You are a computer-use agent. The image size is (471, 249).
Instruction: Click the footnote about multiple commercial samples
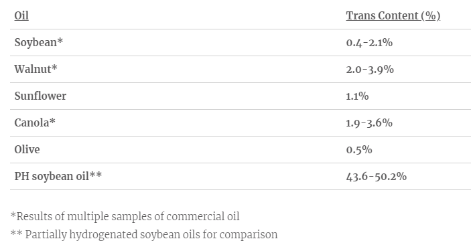(x=125, y=216)
